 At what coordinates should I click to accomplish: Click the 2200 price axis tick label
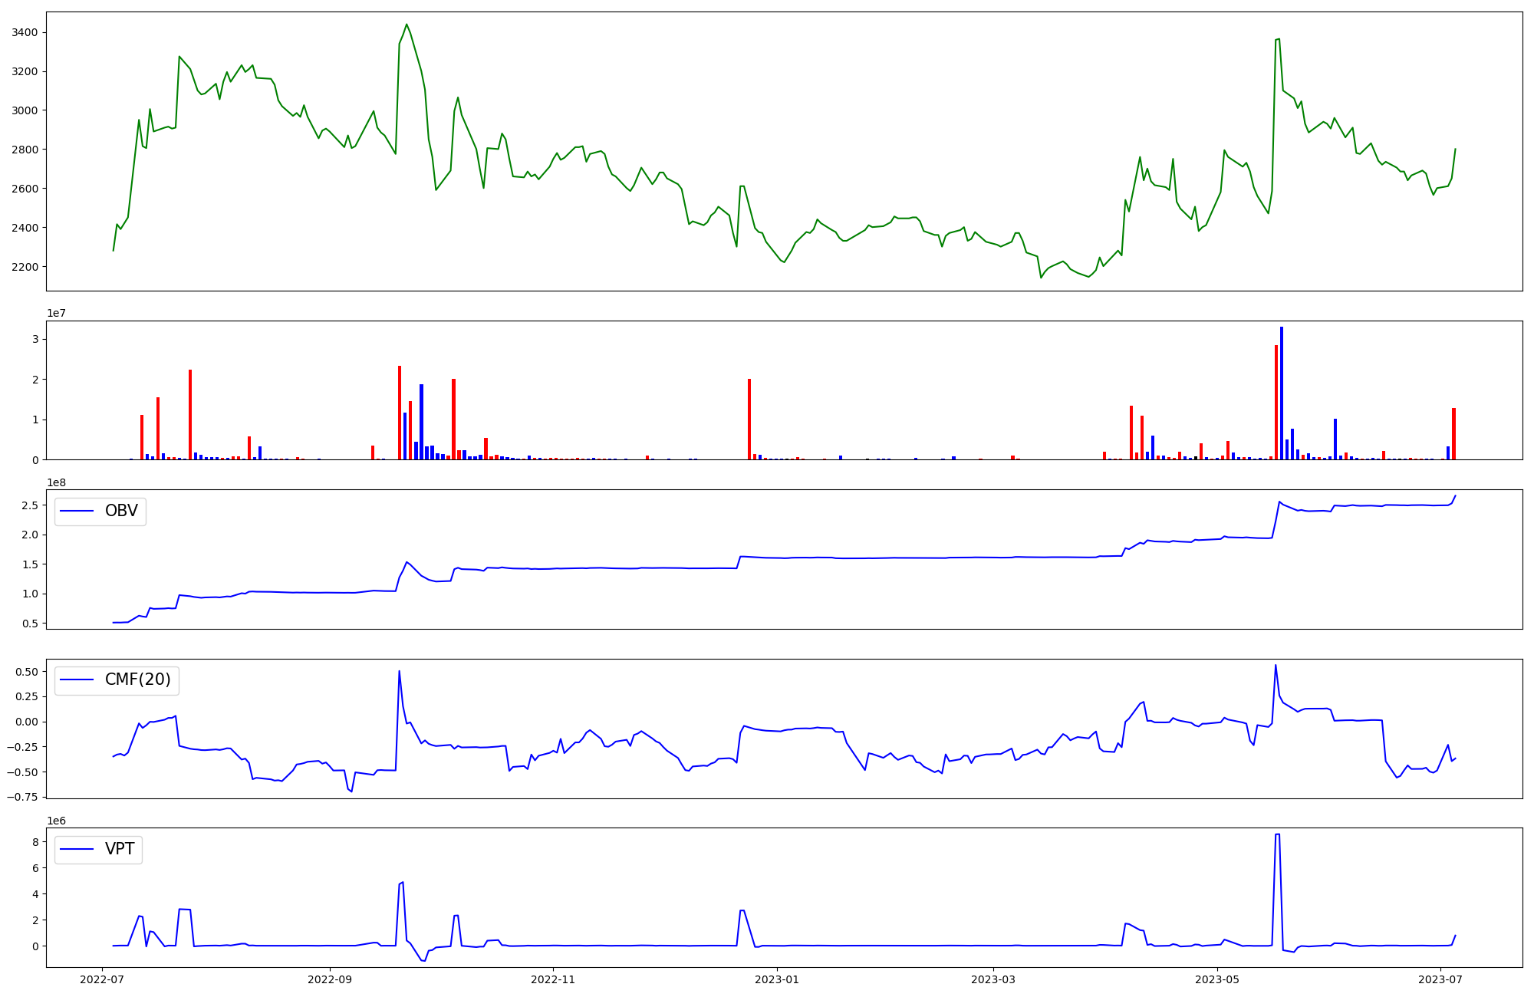click(x=25, y=267)
